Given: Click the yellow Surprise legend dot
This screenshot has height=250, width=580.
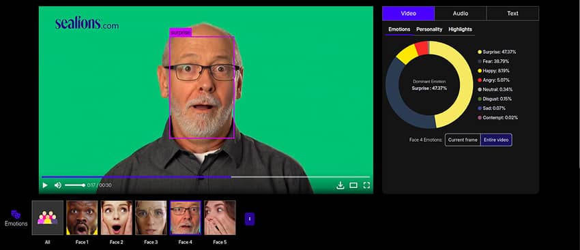Looking at the screenshot, I should 480,52.
